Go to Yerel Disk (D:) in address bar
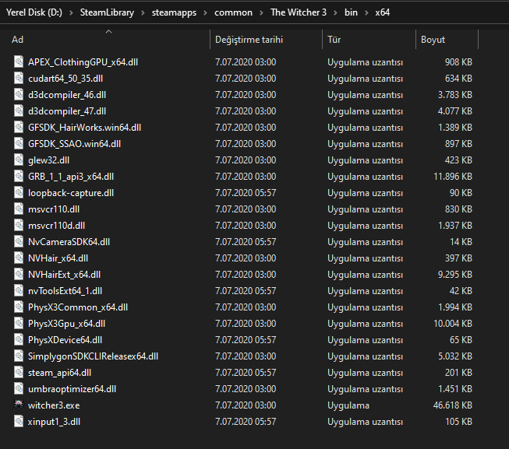509x449 pixels. pyautogui.click(x=34, y=12)
